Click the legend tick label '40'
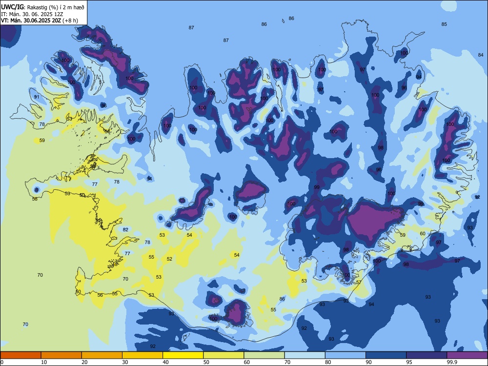488x366 pixels. (x=165, y=362)
